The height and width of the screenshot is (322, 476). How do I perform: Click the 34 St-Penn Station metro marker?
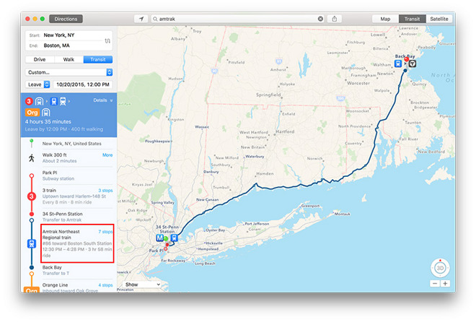click(159, 238)
